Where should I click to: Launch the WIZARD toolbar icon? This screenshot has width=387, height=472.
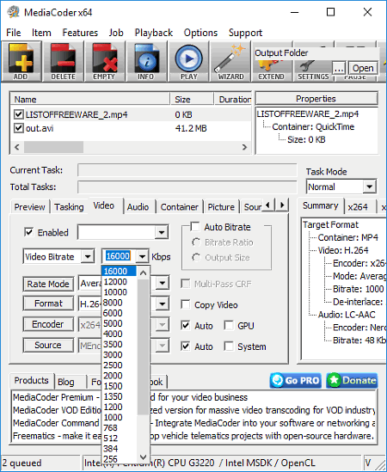[230, 62]
